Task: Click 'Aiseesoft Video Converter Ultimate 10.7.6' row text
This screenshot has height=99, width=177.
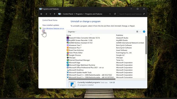Action: tap(84, 38)
